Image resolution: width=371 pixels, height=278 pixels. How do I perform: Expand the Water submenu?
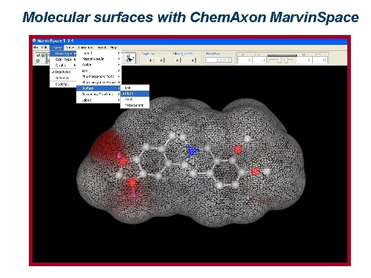point(98,64)
